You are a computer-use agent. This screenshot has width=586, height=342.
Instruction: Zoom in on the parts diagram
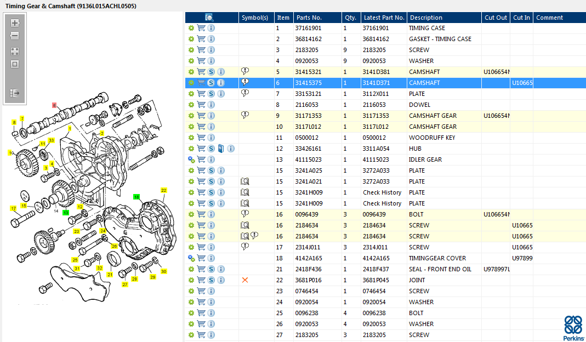coord(15,23)
